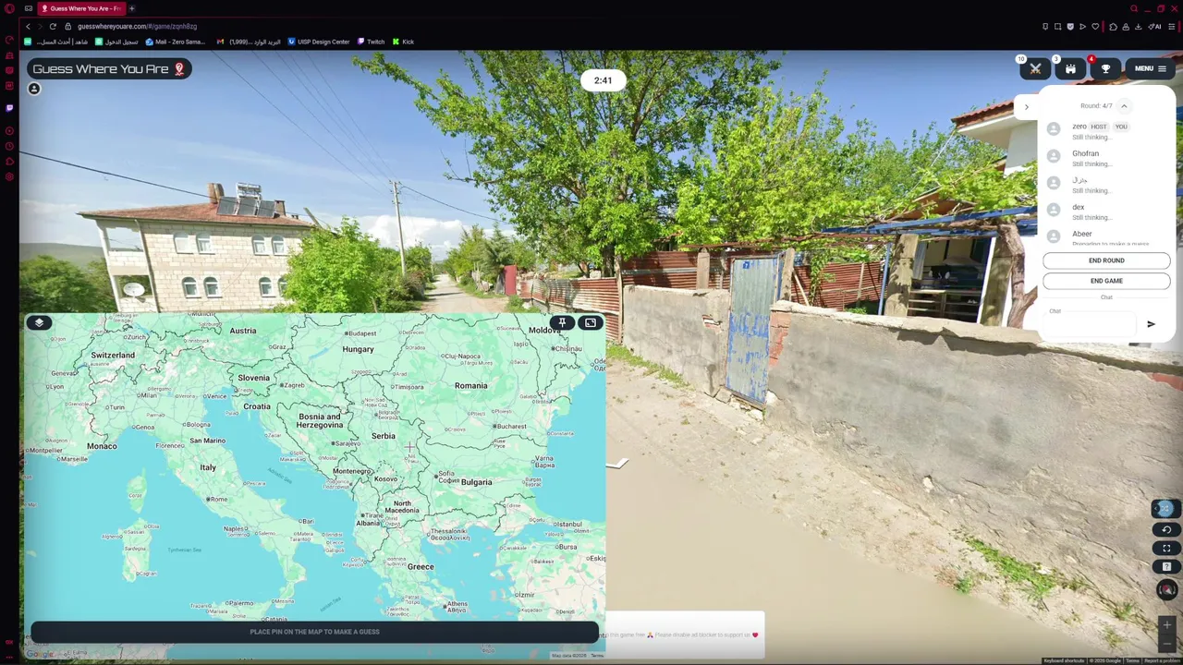Screen dimensions: 1183x665
Task: Open a new browser tab
Action: coord(132,8)
